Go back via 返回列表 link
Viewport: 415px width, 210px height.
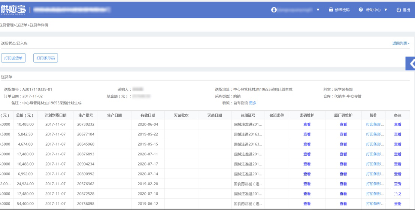click(400, 43)
